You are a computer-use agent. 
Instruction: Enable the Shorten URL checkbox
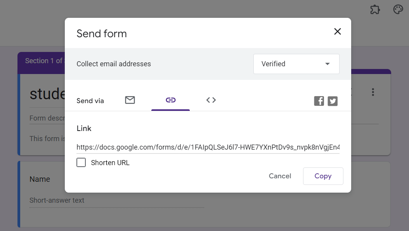point(81,163)
